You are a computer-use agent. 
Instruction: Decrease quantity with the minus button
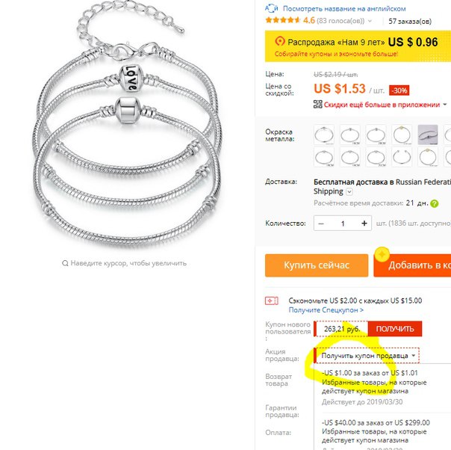point(321,224)
